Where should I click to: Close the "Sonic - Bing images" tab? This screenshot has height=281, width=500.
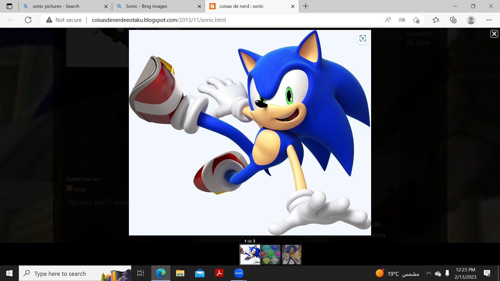(x=199, y=6)
